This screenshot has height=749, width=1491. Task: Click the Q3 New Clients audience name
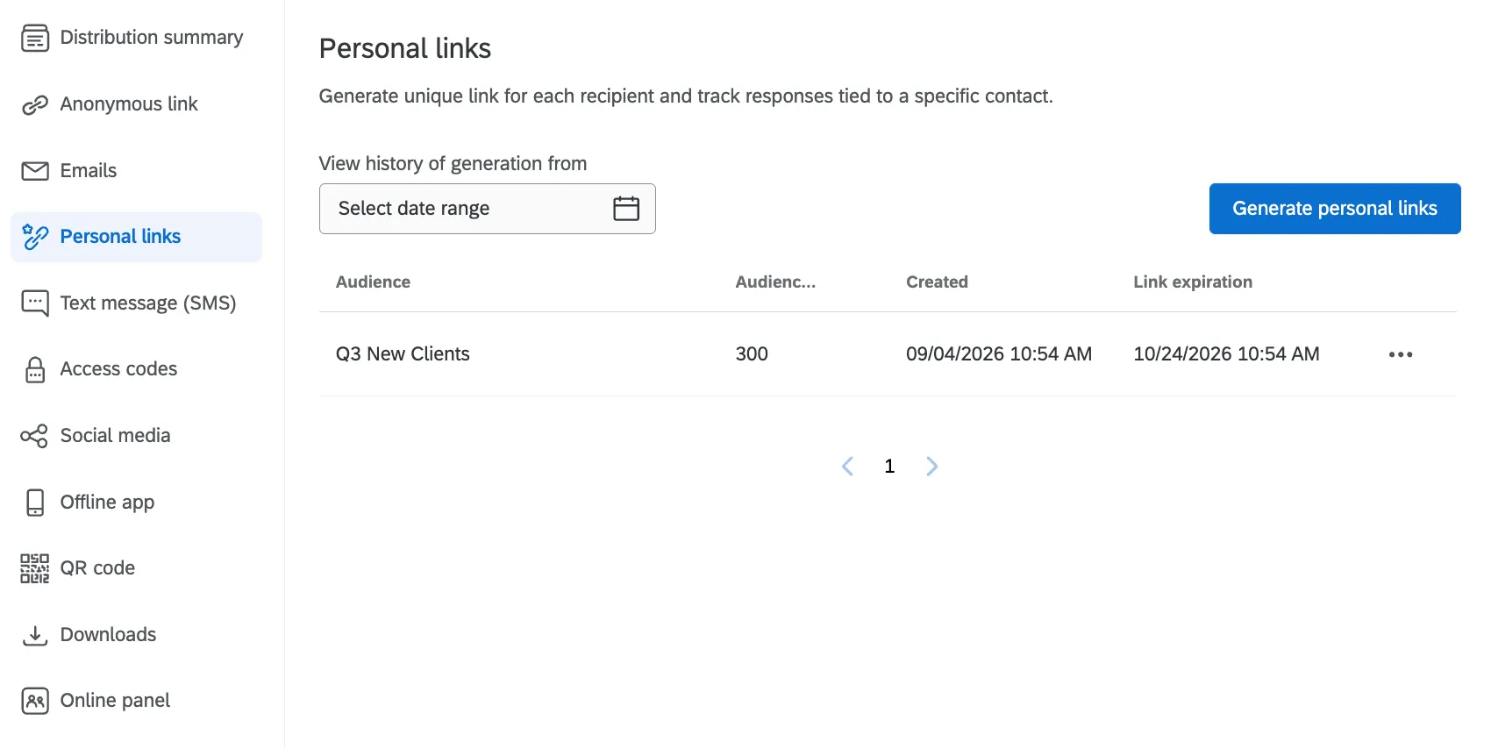(403, 354)
